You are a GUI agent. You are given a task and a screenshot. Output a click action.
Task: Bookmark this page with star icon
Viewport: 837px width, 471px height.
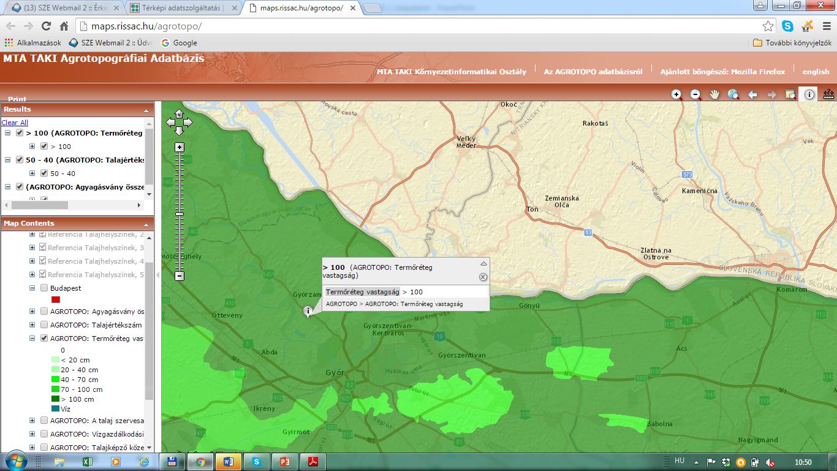pyautogui.click(x=768, y=26)
